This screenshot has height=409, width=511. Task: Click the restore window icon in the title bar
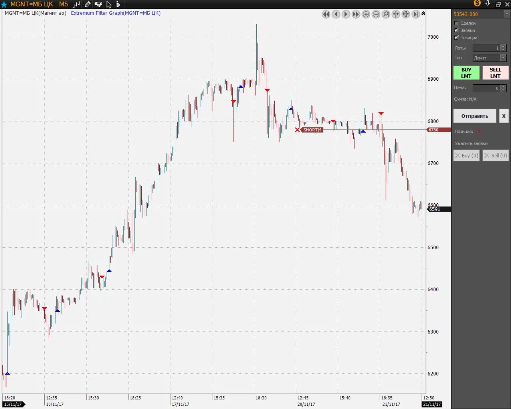point(498,4)
